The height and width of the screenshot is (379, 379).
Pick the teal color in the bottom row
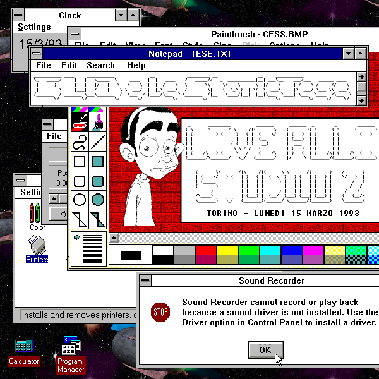[270, 260]
